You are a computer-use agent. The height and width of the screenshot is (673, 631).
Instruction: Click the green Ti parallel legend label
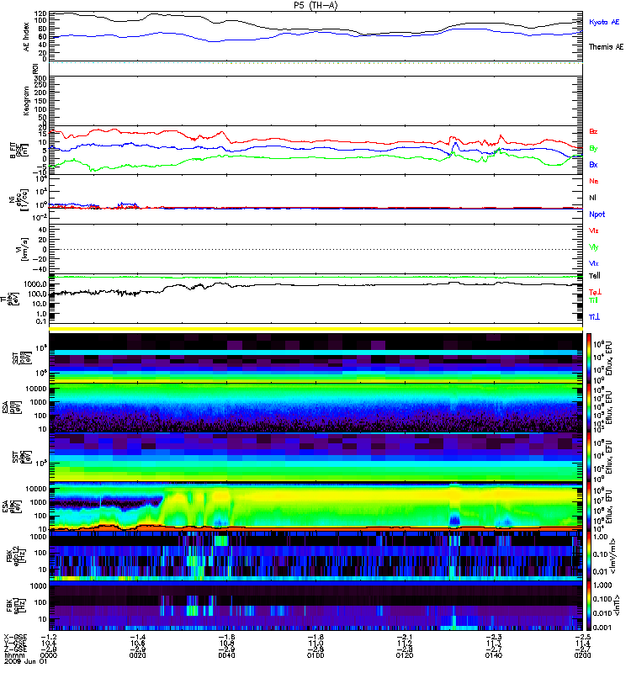[593, 300]
